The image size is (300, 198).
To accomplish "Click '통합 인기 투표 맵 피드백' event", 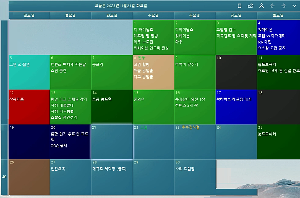I will click(x=70, y=136).
